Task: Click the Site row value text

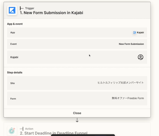Action: pyautogui.click(x=121, y=83)
